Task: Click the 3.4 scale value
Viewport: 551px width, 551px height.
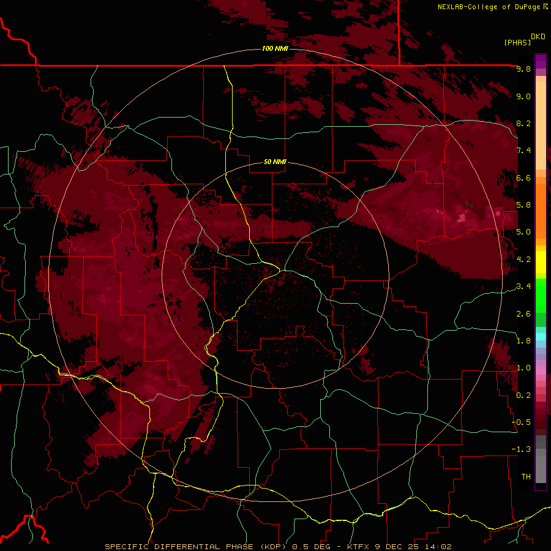Action: pos(523,287)
